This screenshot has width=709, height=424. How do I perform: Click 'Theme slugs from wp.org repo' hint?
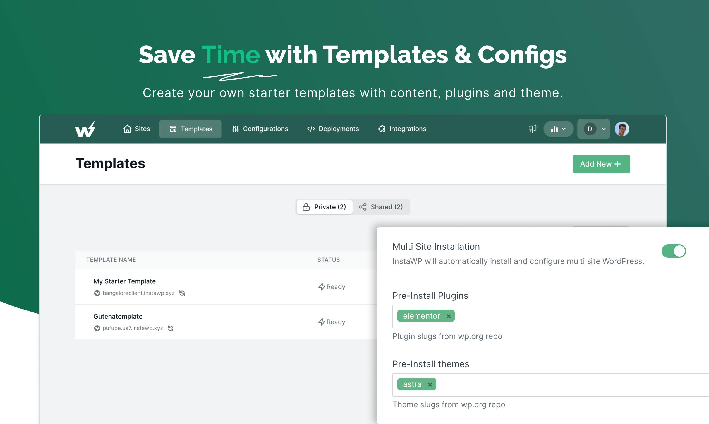point(449,404)
